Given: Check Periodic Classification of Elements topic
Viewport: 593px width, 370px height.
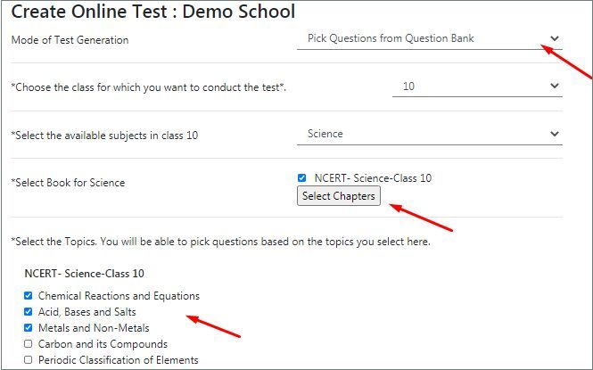Looking at the screenshot, I should pos(28,360).
